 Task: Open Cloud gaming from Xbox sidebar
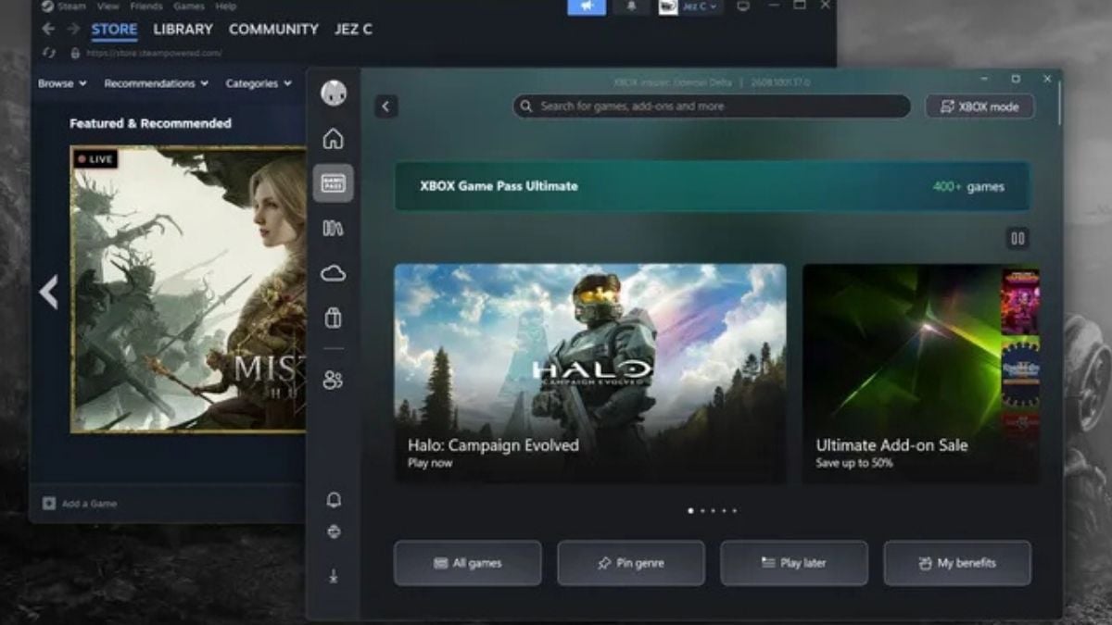333,273
